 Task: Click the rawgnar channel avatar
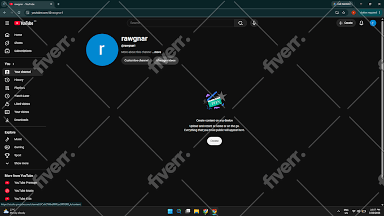click(102, 50)
